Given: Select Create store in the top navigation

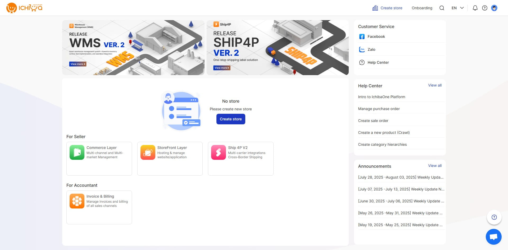Looking at the screenshot, I should pos(387,8).
